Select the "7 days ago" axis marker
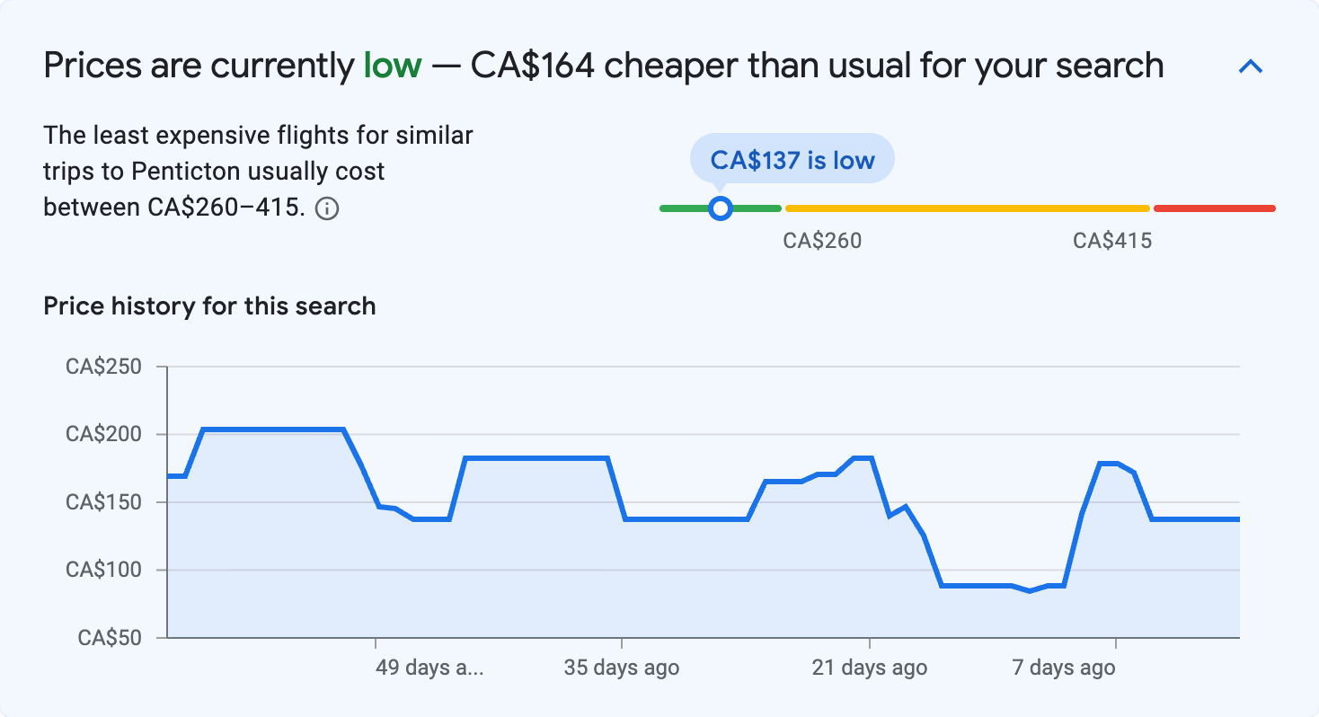The width and height of the screenshot is (1319, 717). [x=1064, y=668]
